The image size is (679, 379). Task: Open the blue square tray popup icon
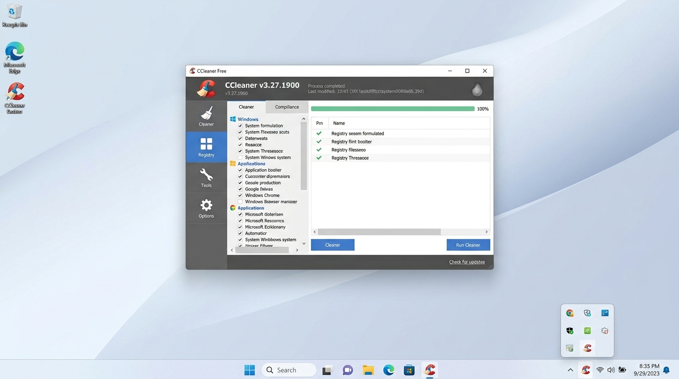click(604, 313)
